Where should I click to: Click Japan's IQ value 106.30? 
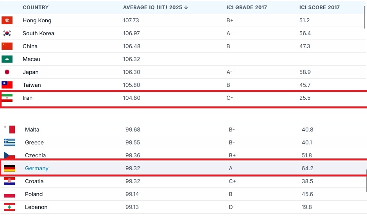point(132,72)
